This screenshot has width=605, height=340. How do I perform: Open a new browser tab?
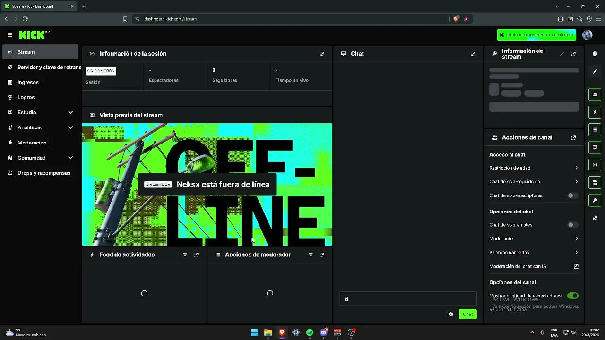coord(84,6)
